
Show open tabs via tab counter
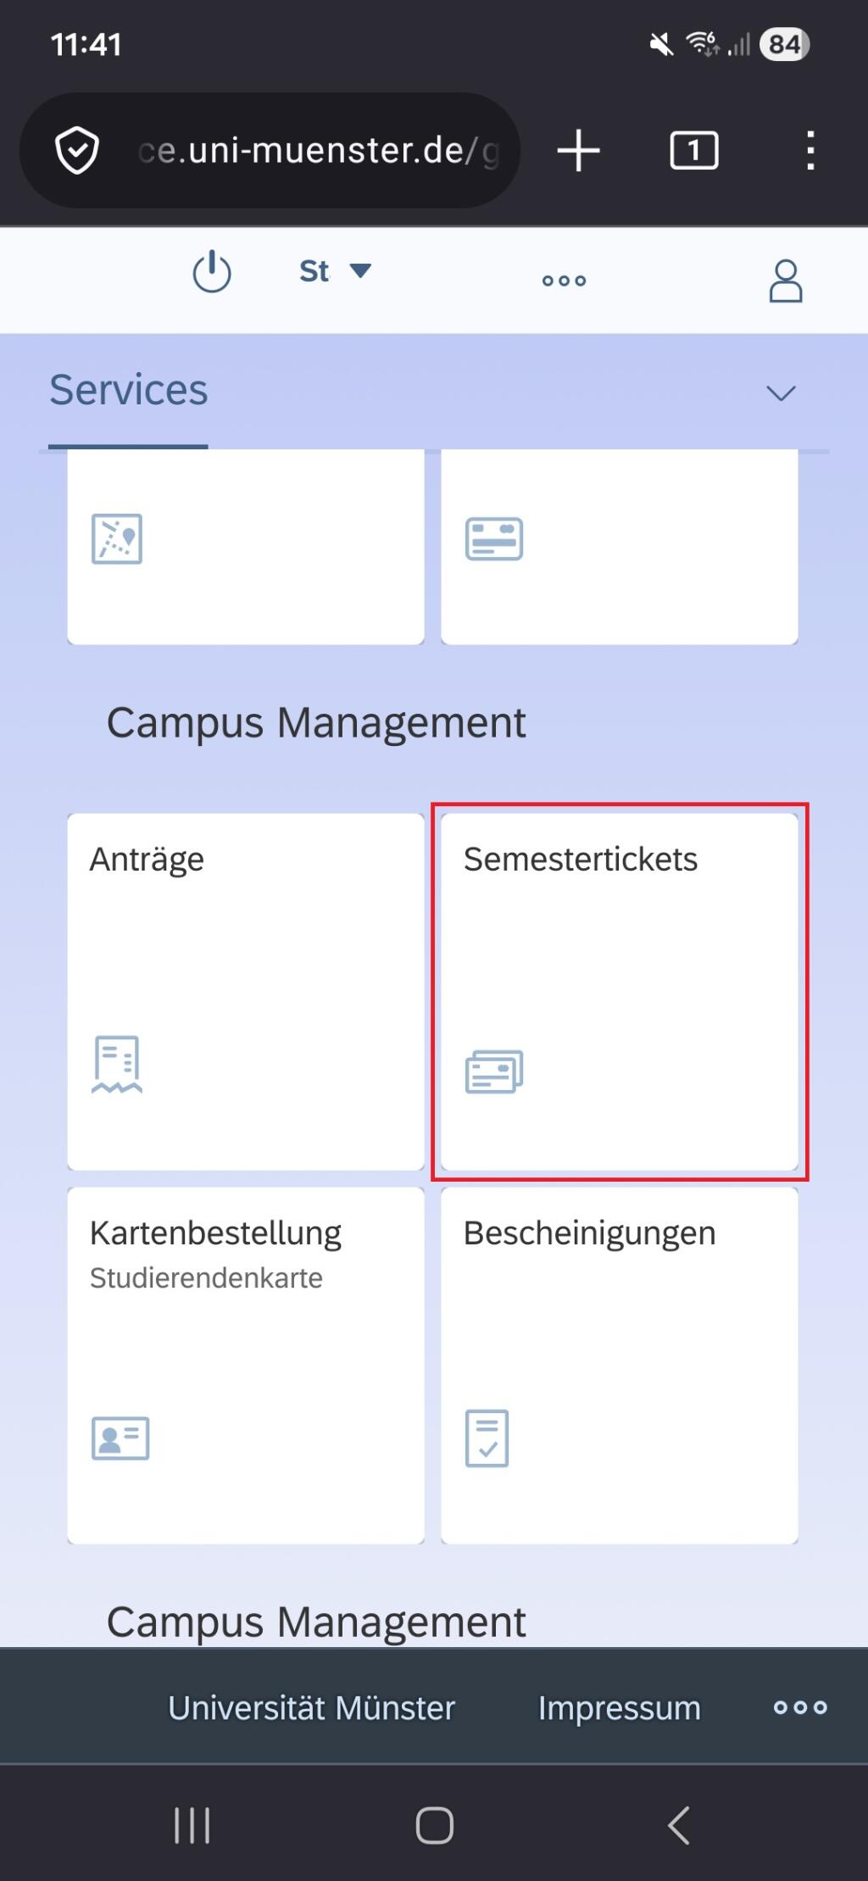(693, 151)
